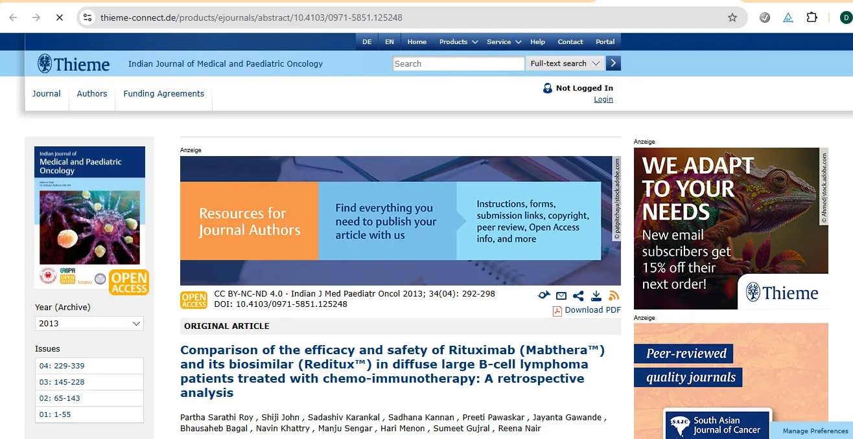This screenshot has height=439, width=853.
Task: Click the browser back arrow
Action: coord(13,17)
